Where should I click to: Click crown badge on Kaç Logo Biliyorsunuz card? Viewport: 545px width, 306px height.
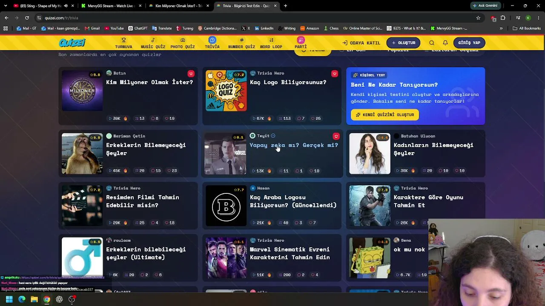pos(335,74)
